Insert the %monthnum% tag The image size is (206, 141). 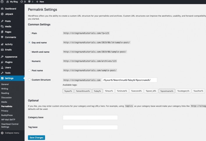coord(83,91)
